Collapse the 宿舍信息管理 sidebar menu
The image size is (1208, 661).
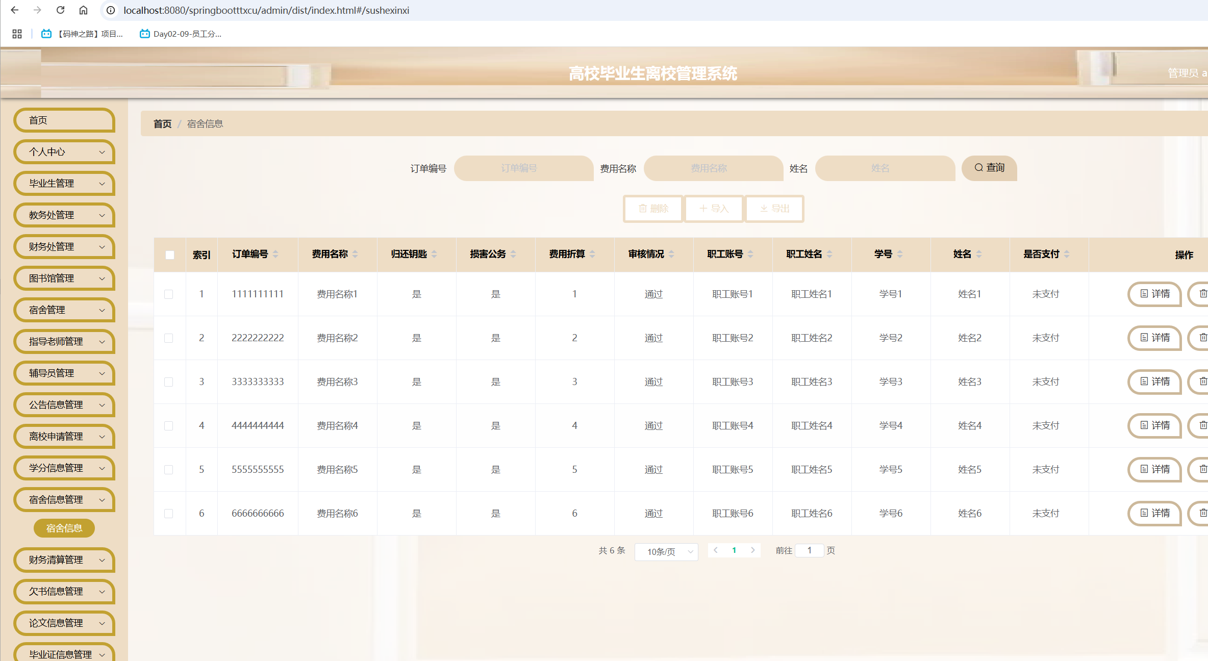click(64, 500)
